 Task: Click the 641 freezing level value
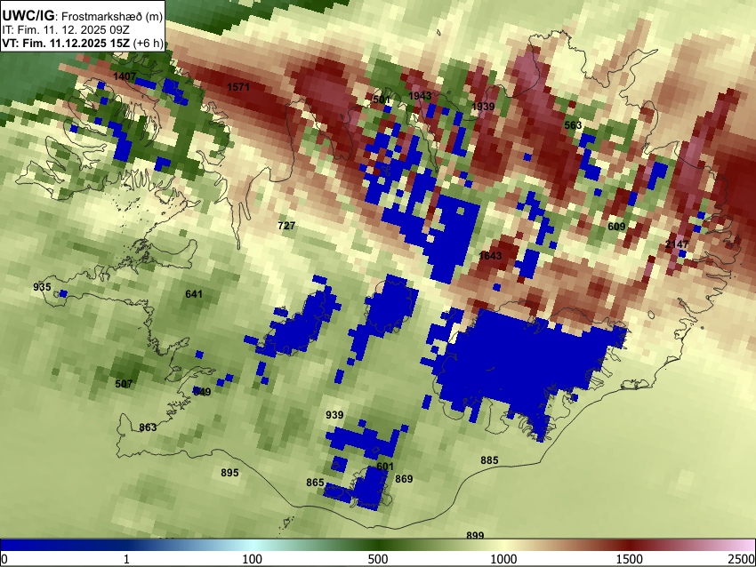(194, 294)
